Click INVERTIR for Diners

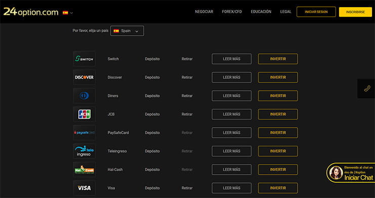coord(278,96)
